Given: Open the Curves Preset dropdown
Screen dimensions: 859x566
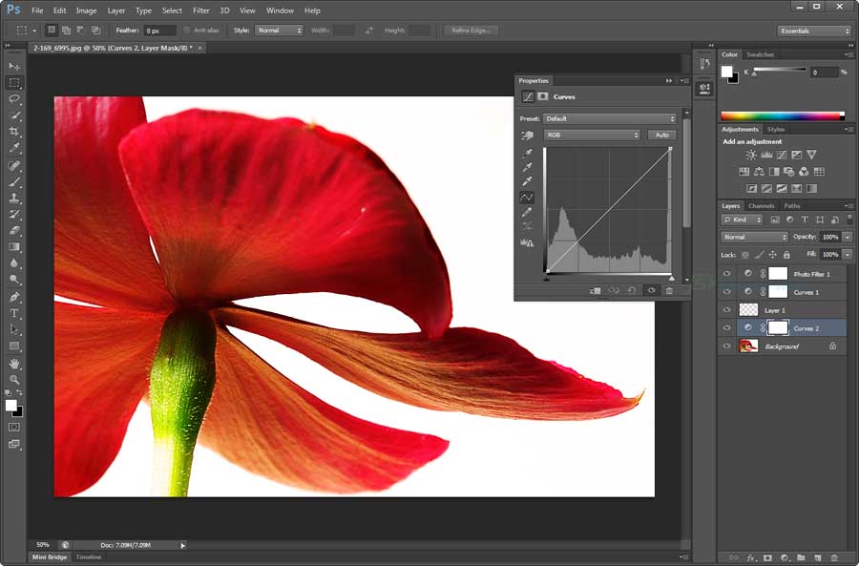Looking at the screenshot, I should coord(611,118).
